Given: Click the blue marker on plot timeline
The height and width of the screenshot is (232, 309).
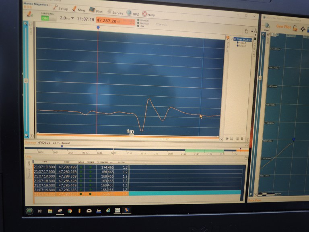Looking at the screenshot, I should click(x=98, y=27).
